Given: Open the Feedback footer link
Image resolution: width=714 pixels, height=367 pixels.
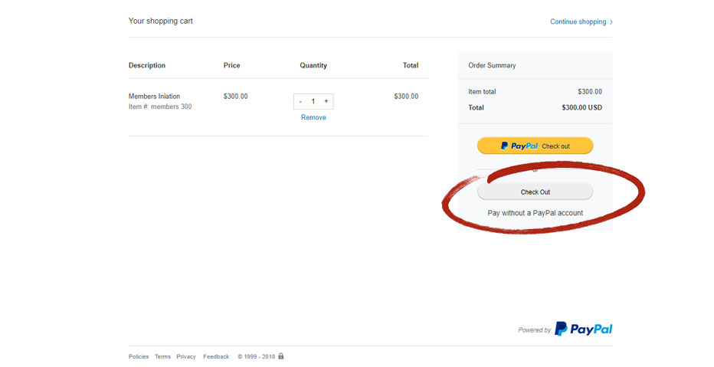Looking at the screenshot, I should point(216,356).
